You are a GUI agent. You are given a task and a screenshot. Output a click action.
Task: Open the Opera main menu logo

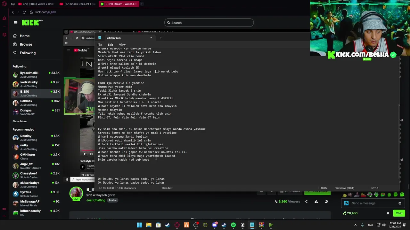pos(4,4)
